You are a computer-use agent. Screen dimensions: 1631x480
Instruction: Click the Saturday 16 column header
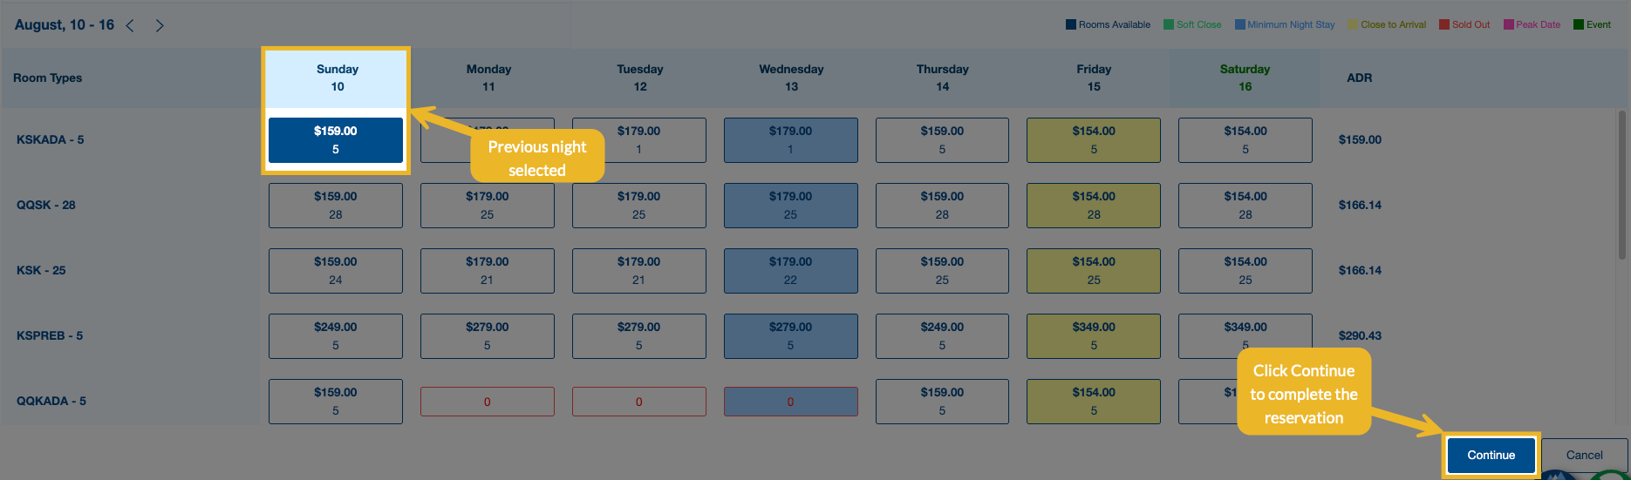coord(1245,78)
